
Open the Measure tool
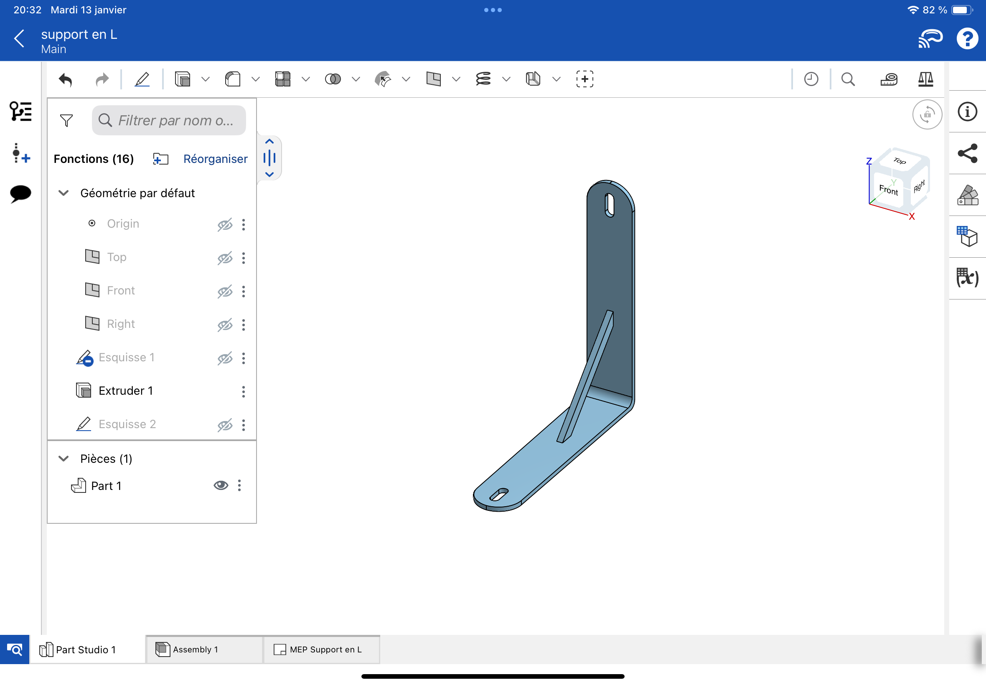coord(889,79)
